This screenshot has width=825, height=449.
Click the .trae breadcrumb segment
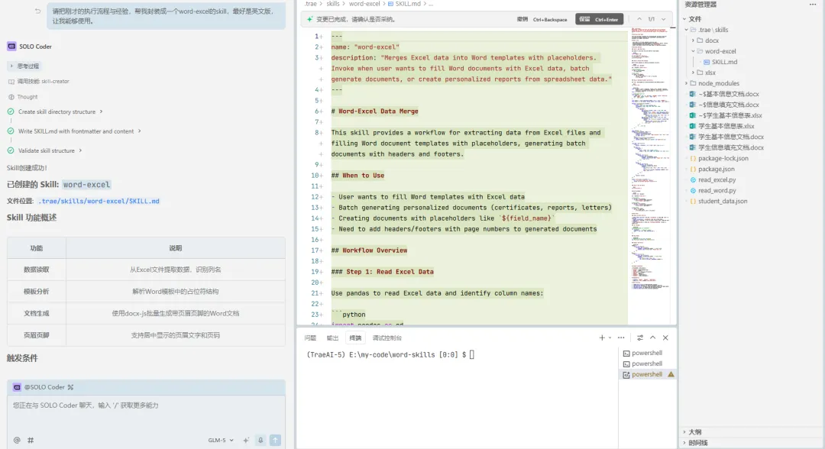pos(310,4)
